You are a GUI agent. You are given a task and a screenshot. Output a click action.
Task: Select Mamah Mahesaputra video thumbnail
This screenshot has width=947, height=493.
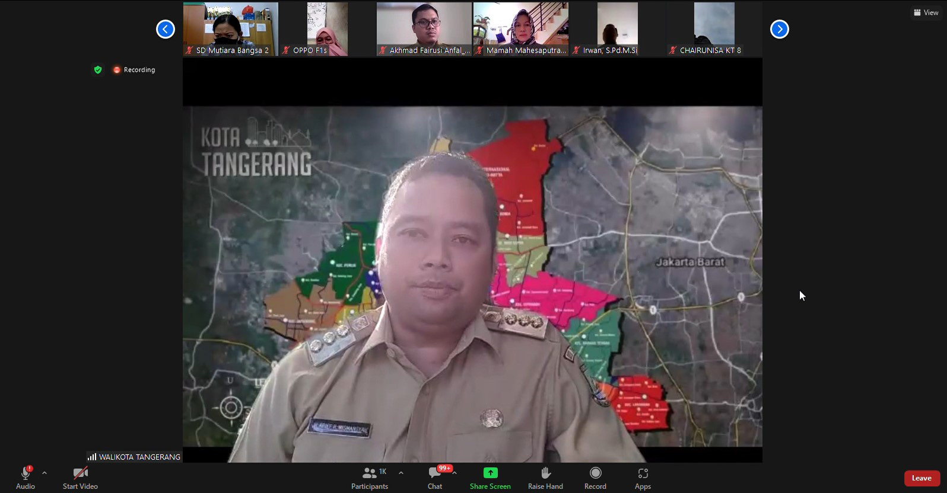(x=520, y=29)
